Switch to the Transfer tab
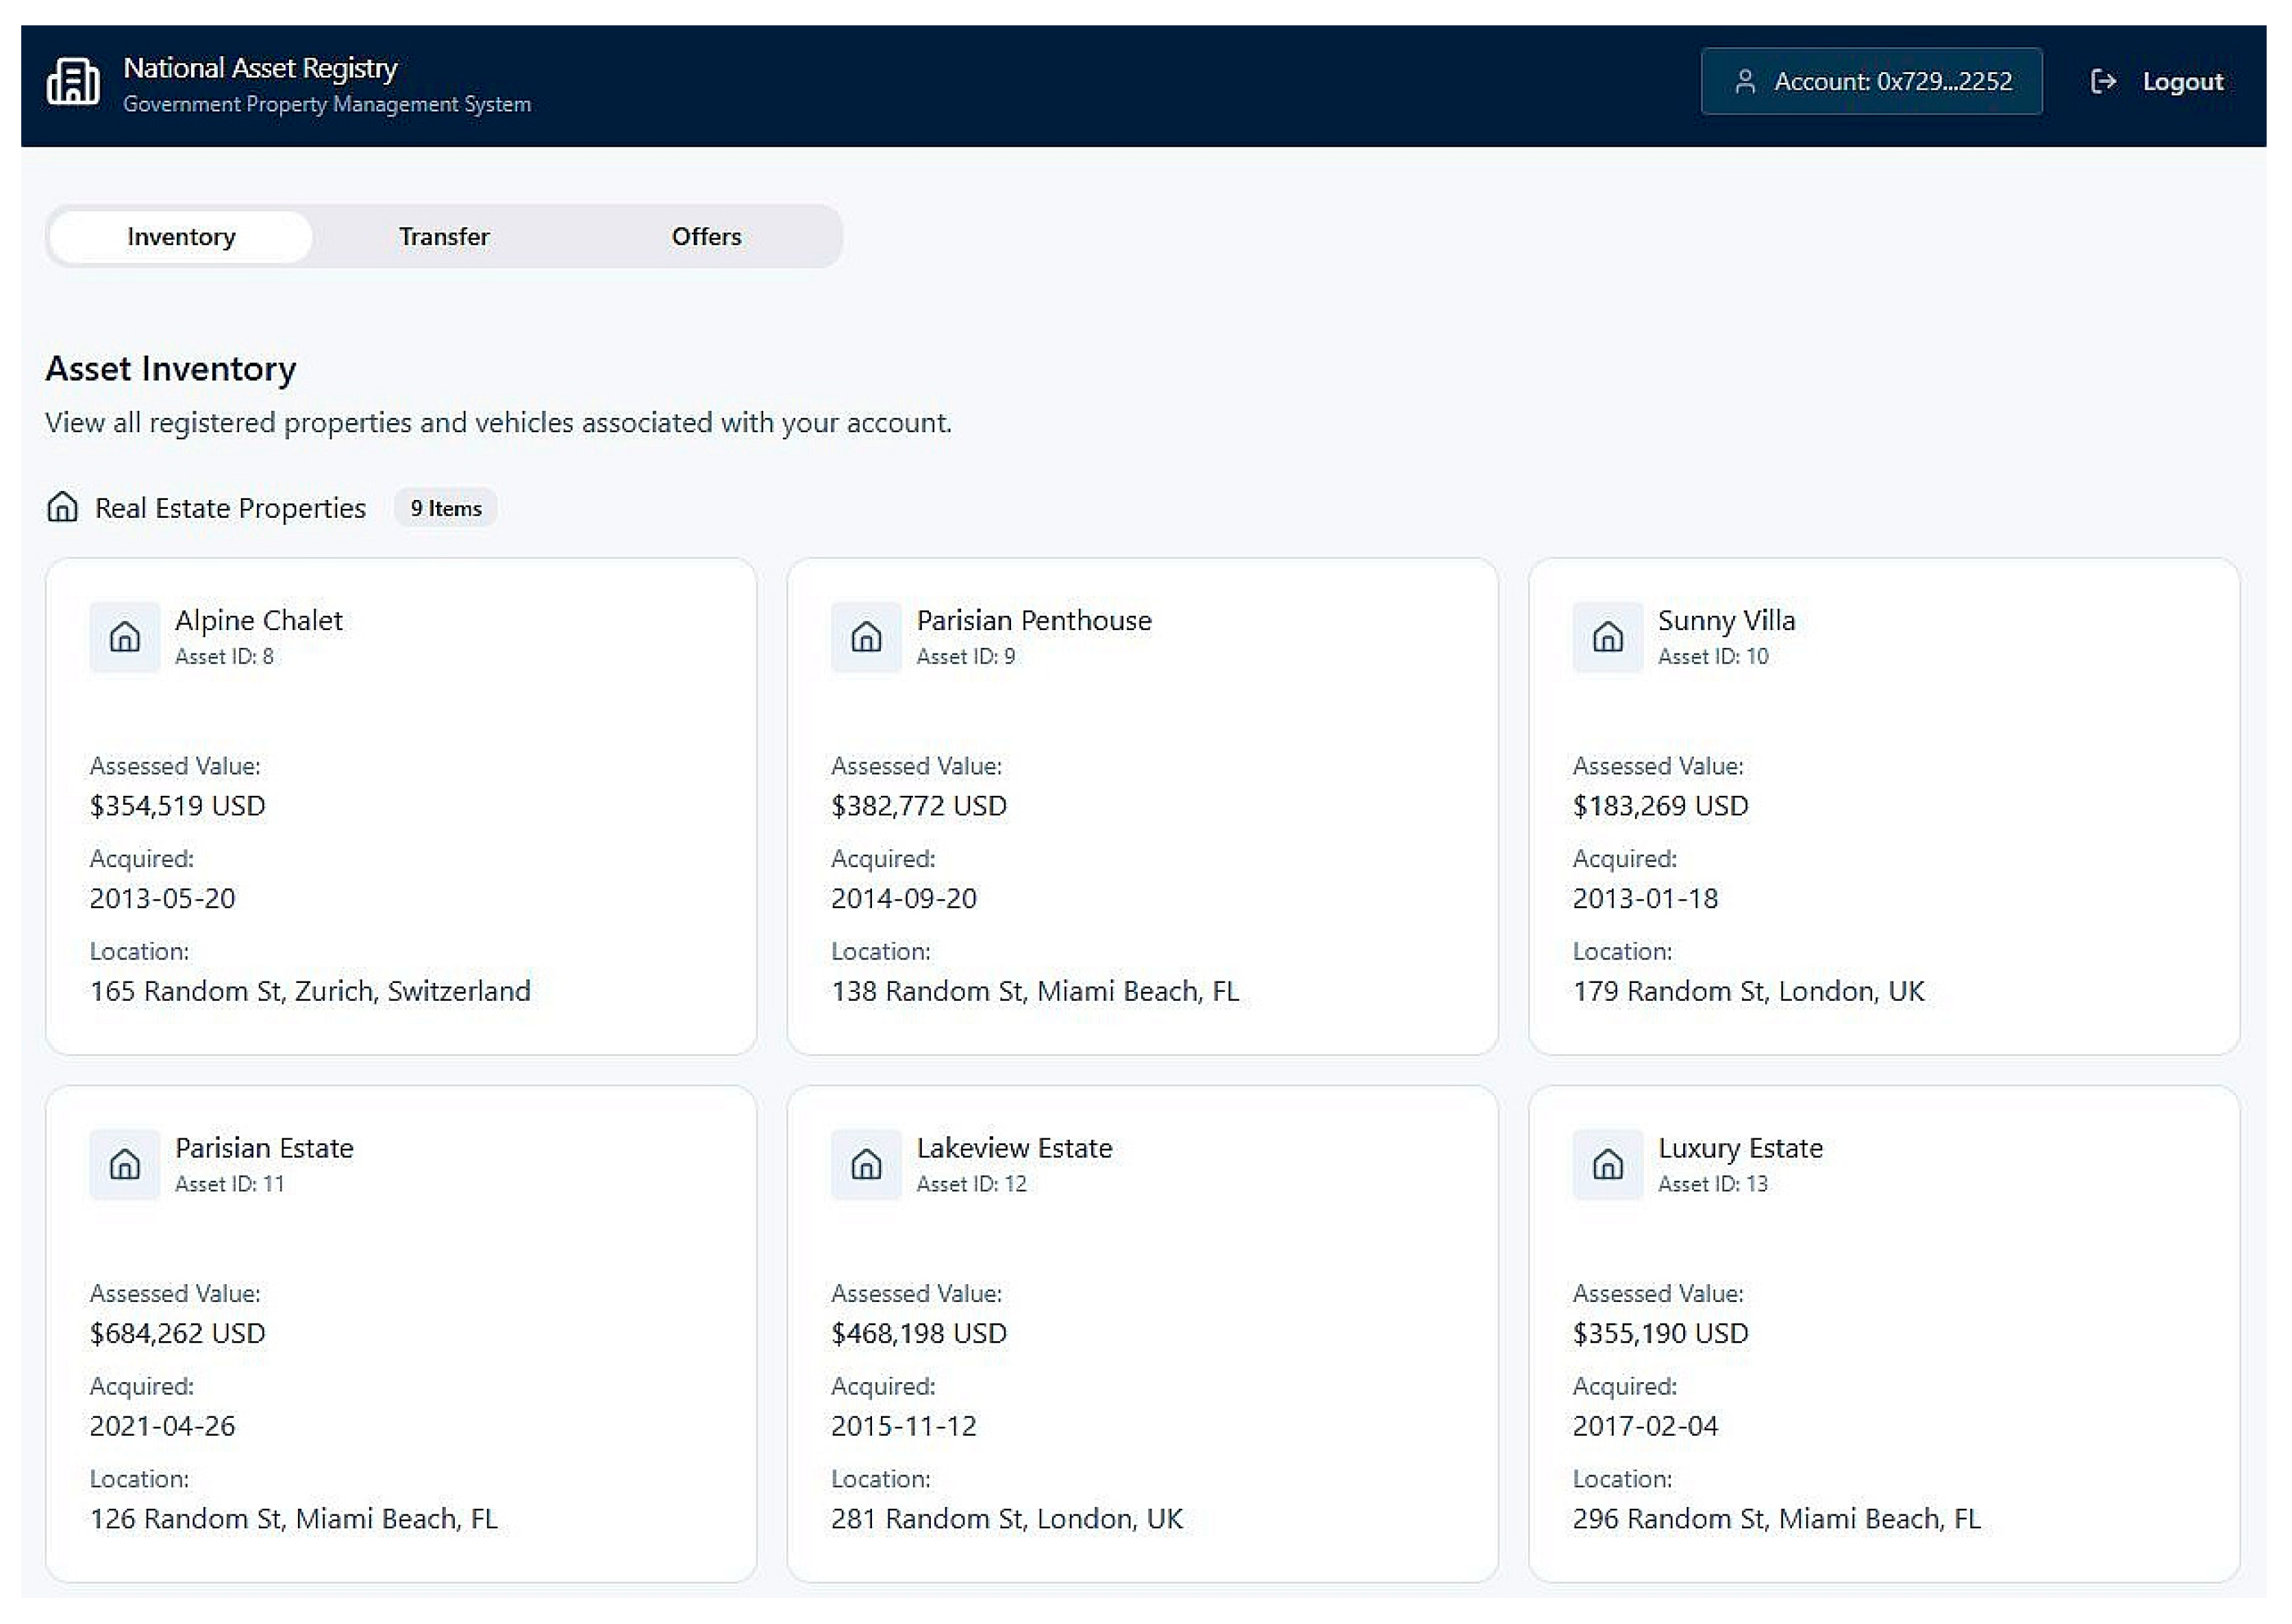This screenshot has width=2292, height=1624. pyautogui.click(x=444, y=237)
